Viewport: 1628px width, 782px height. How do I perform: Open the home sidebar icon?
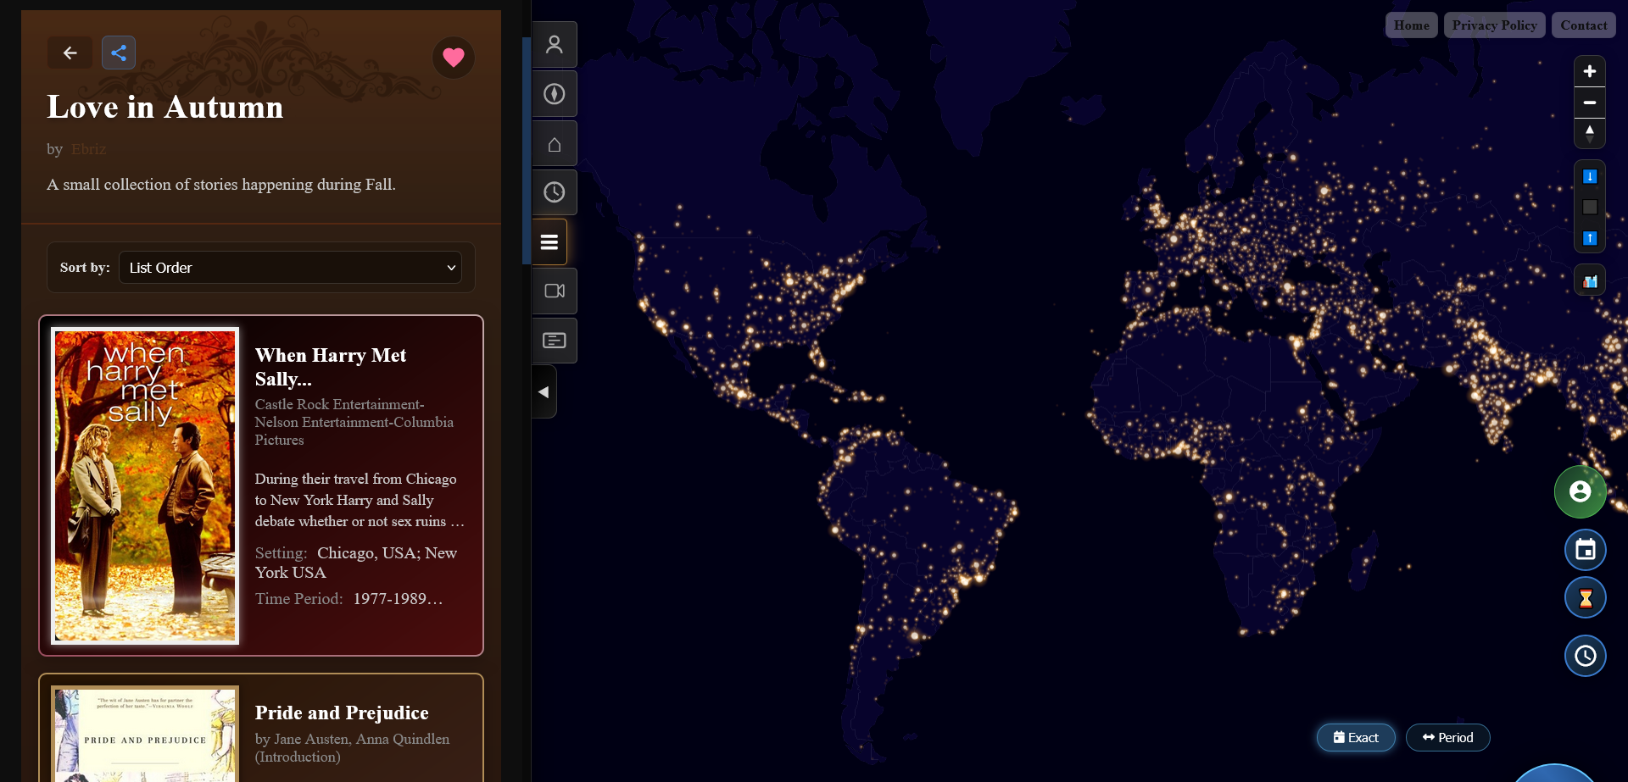click(555, 144)
